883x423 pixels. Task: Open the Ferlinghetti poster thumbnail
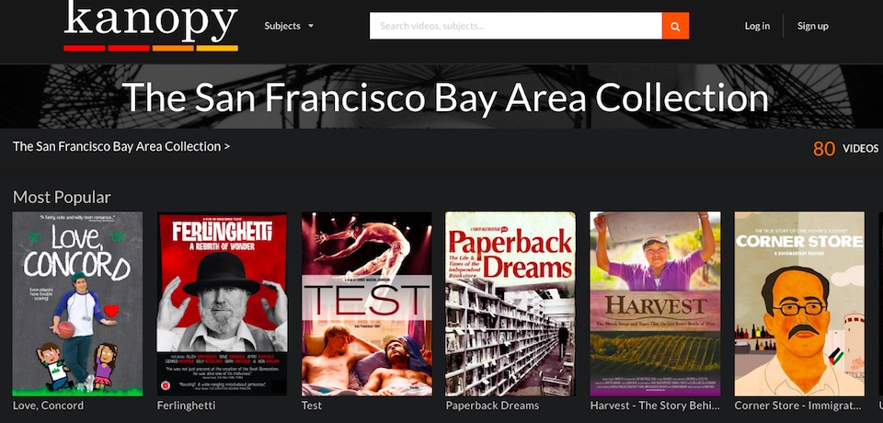tap(223, 304)
